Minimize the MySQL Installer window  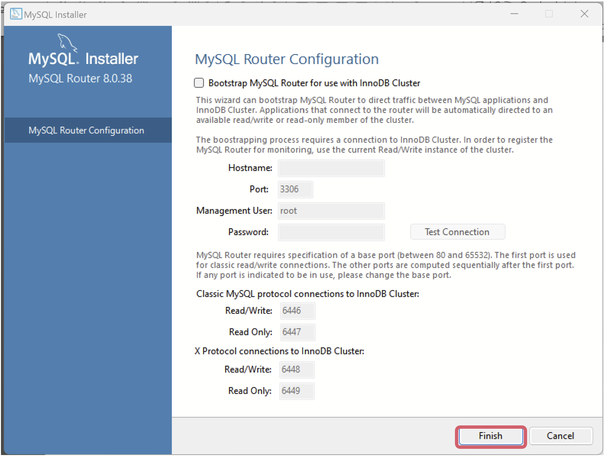(x=514, y=14)
